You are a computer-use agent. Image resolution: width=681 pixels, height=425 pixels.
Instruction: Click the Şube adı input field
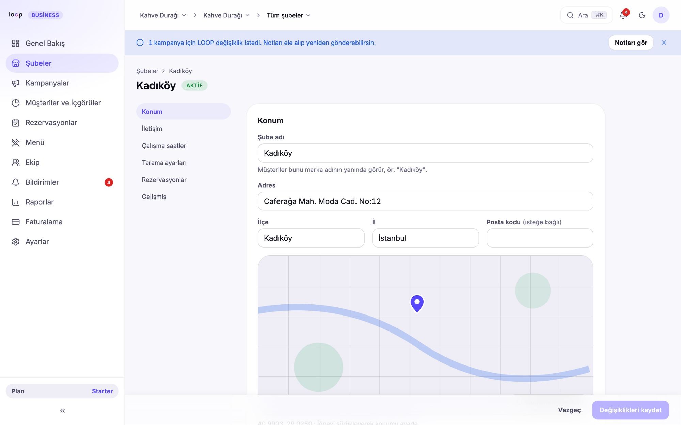tap(425, 153)
